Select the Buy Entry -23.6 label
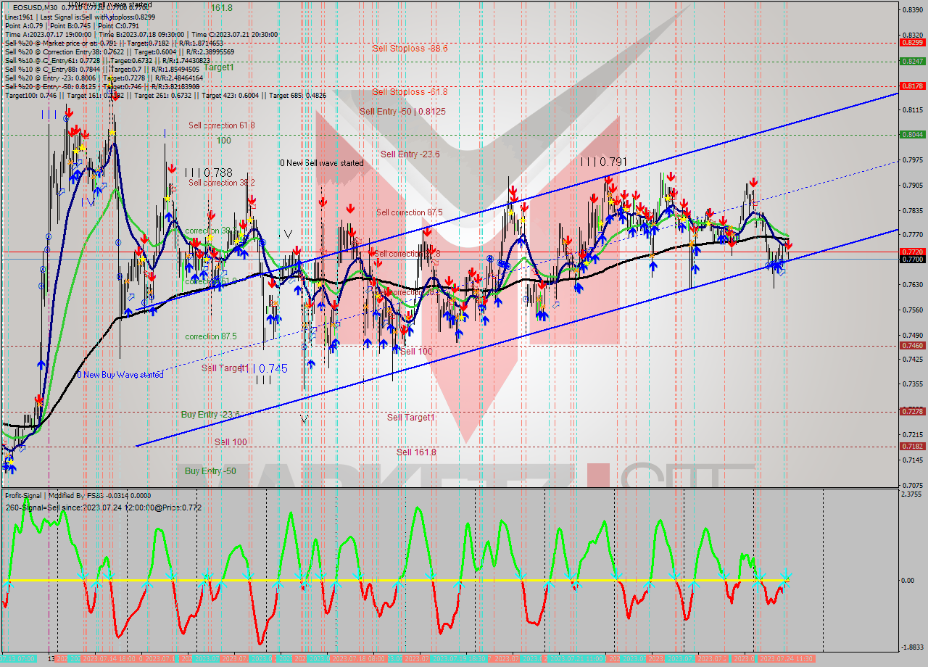Screen dimensions: 928x667 210,415
